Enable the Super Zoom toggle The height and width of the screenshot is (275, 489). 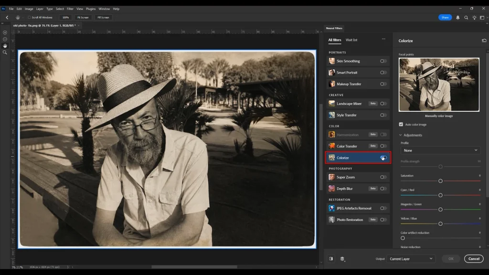pos(383,177)
